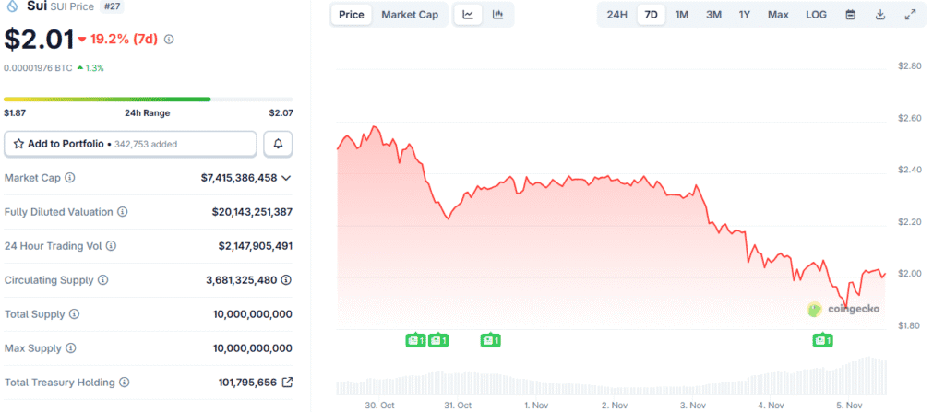The image size is (945, 412).
Task: Click the price alert bell icon
Action: pyautogui.click(x=278, y=144)
